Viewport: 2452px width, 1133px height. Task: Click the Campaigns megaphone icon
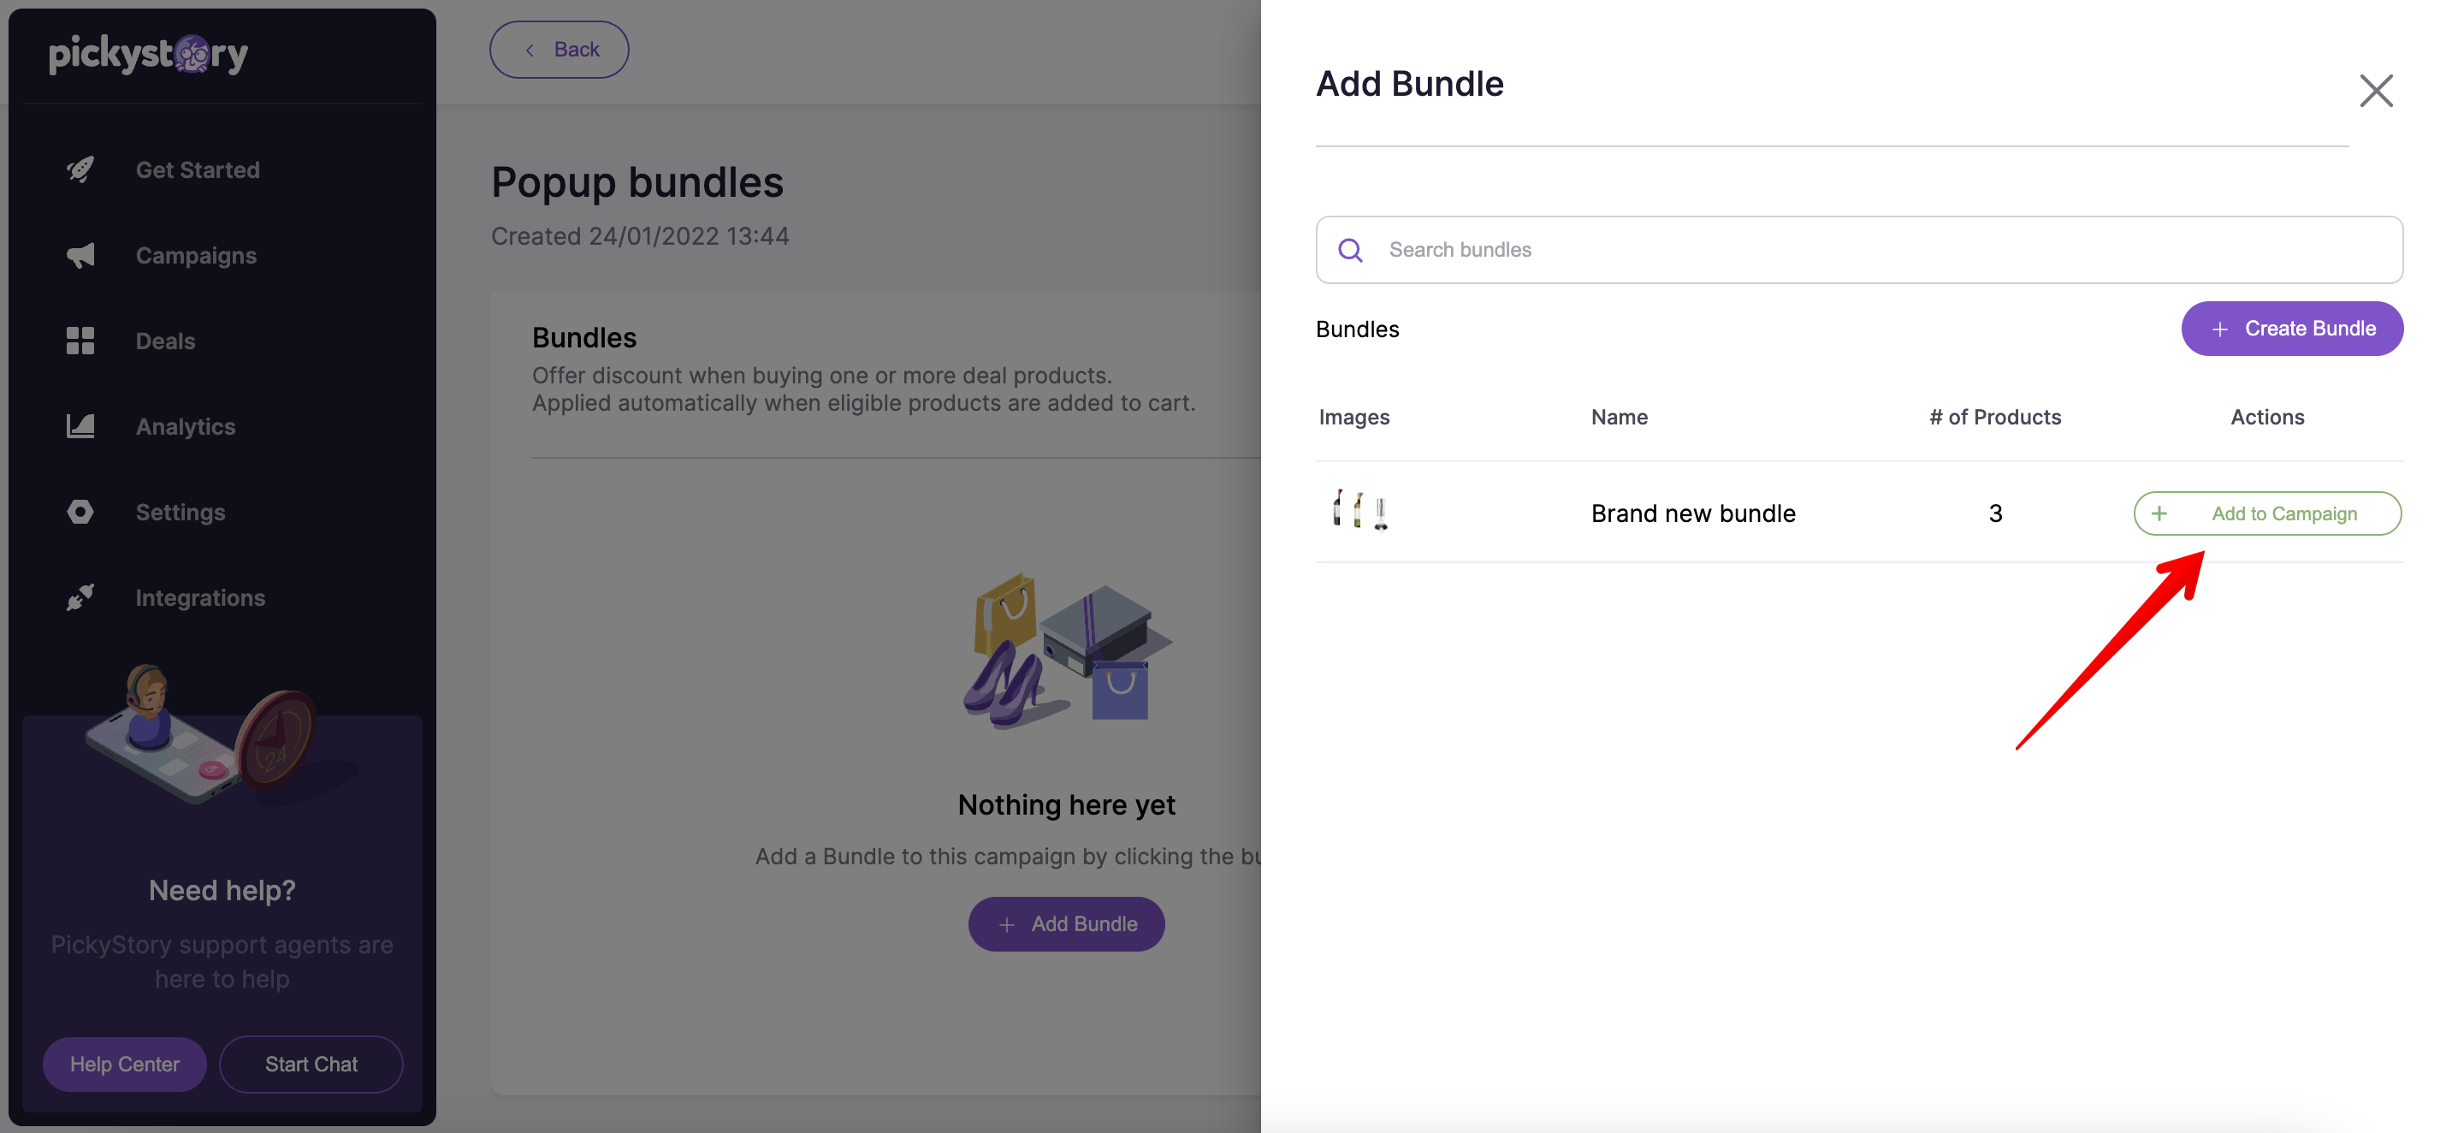(x=81, y=255)
